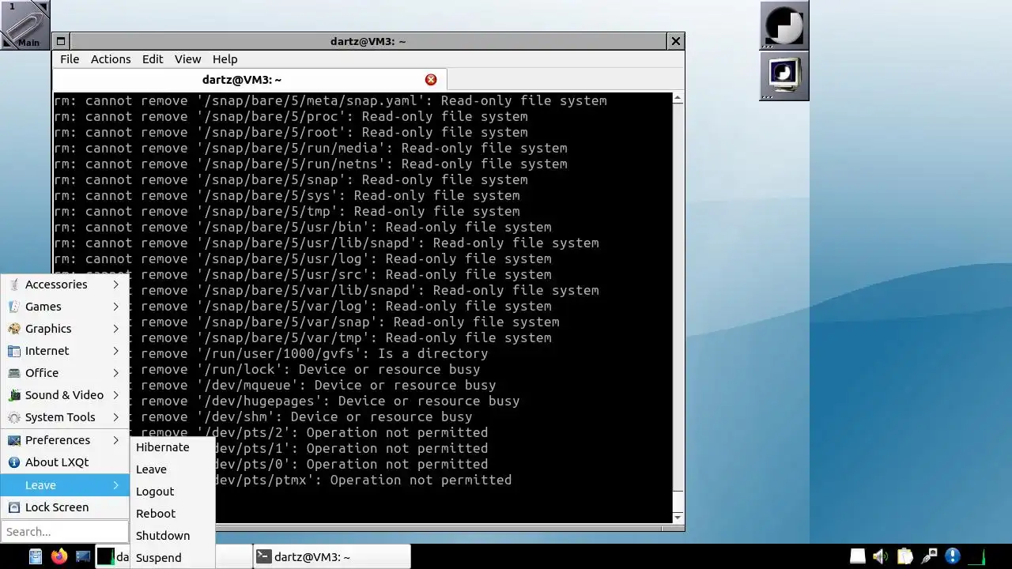Open the terminal File menu
The height and width of the screenshot is (569, 1012).
click(70, 59)
